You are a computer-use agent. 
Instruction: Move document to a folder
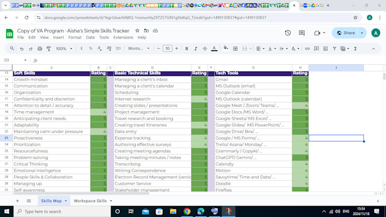[146, 31]
